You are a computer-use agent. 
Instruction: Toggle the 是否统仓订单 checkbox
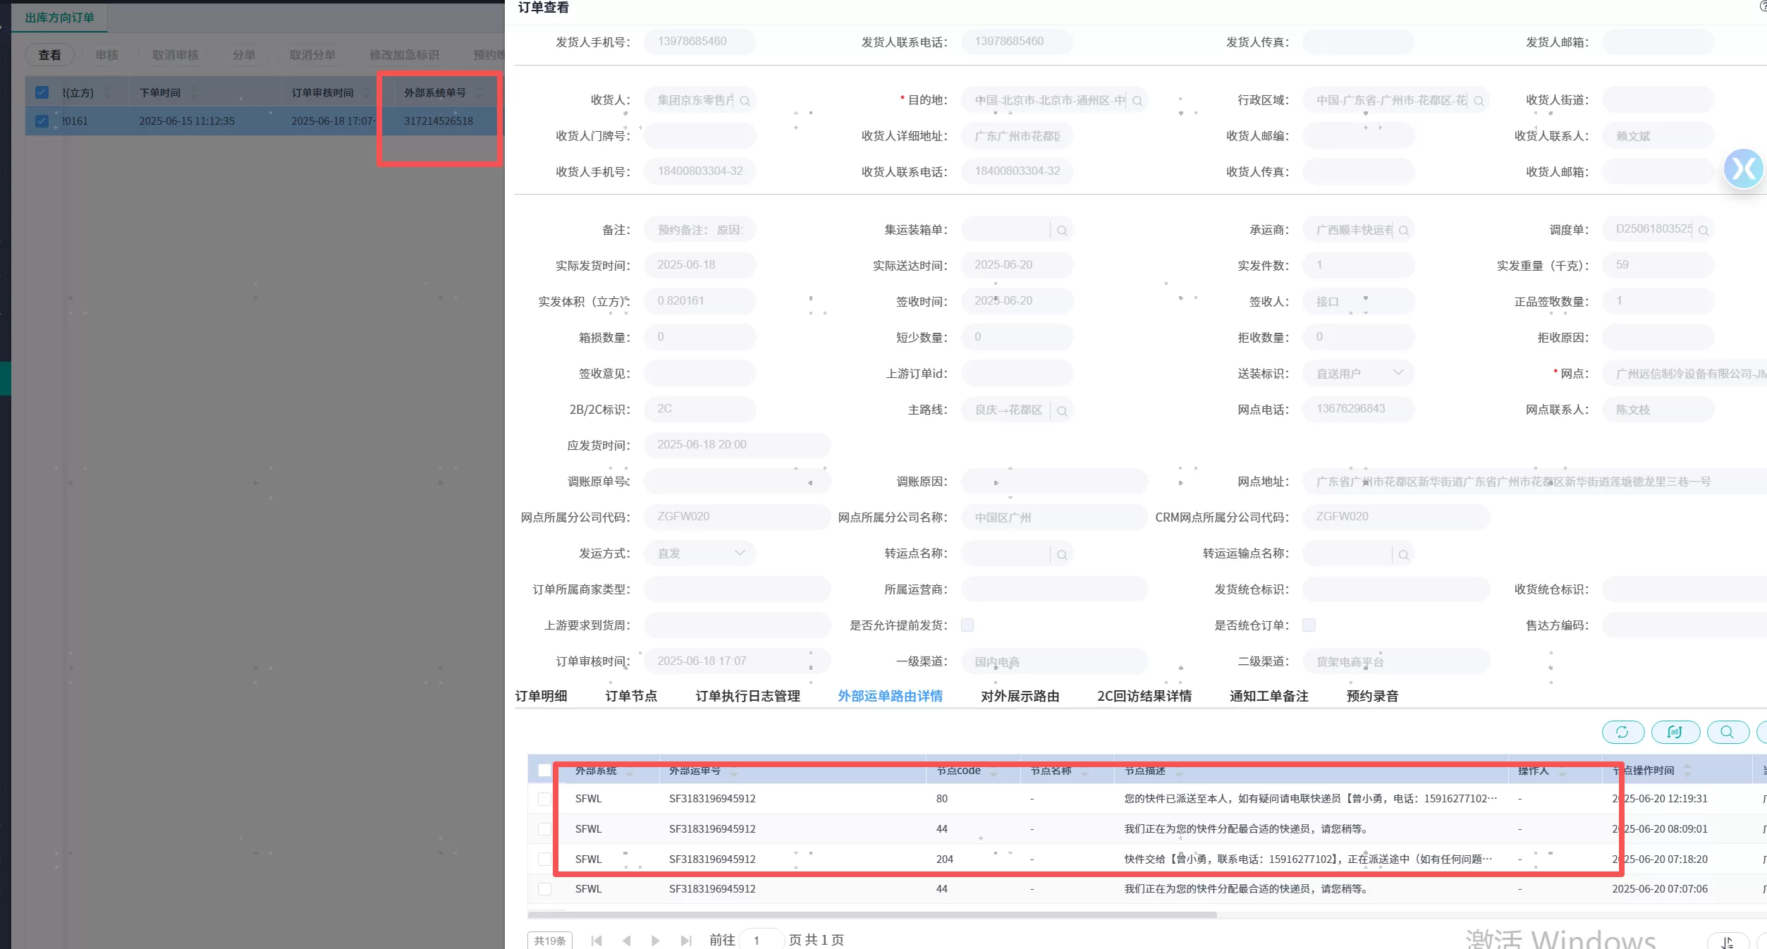[1309, 625]
